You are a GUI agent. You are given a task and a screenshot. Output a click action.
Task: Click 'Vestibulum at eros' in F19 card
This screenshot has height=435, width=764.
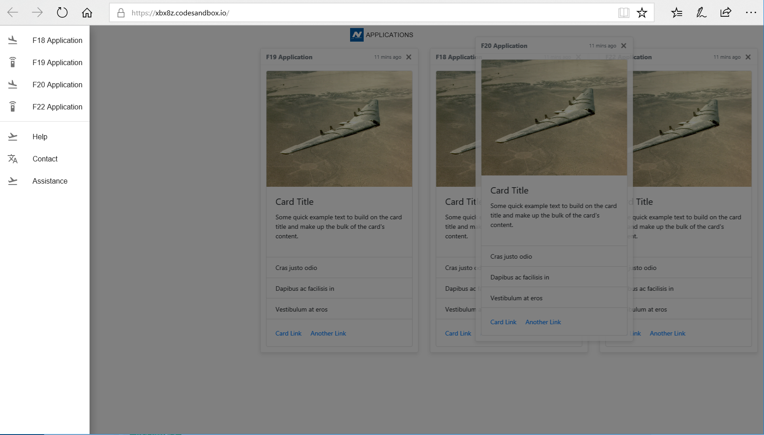click(302, 309)
